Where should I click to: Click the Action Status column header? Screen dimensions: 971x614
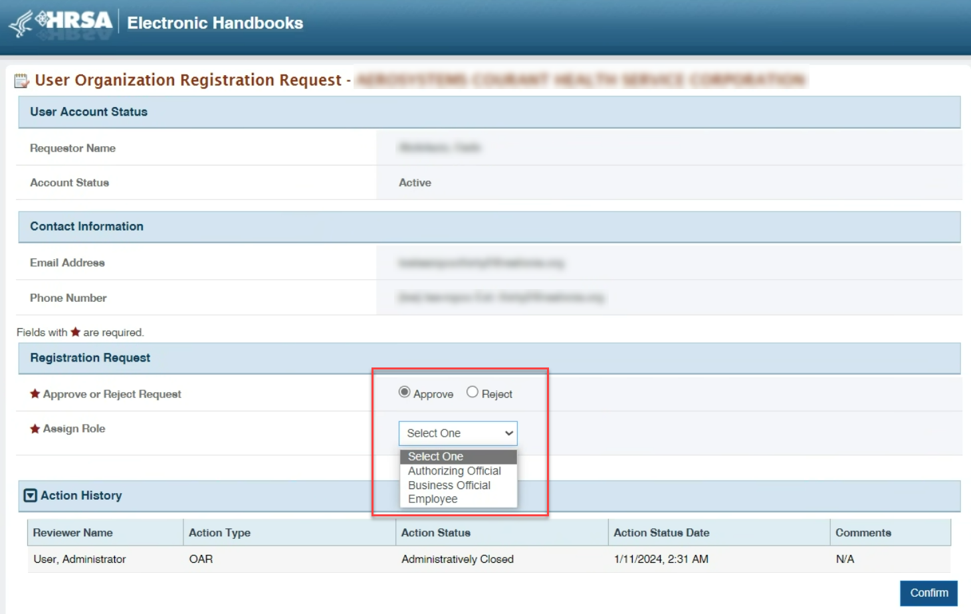click(502, 533)
